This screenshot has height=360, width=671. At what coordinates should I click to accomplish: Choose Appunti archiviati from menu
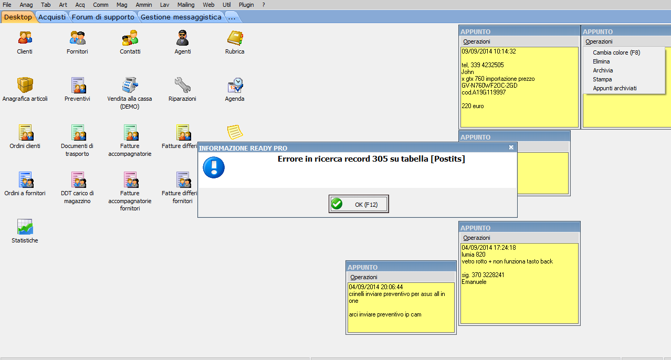614,88
